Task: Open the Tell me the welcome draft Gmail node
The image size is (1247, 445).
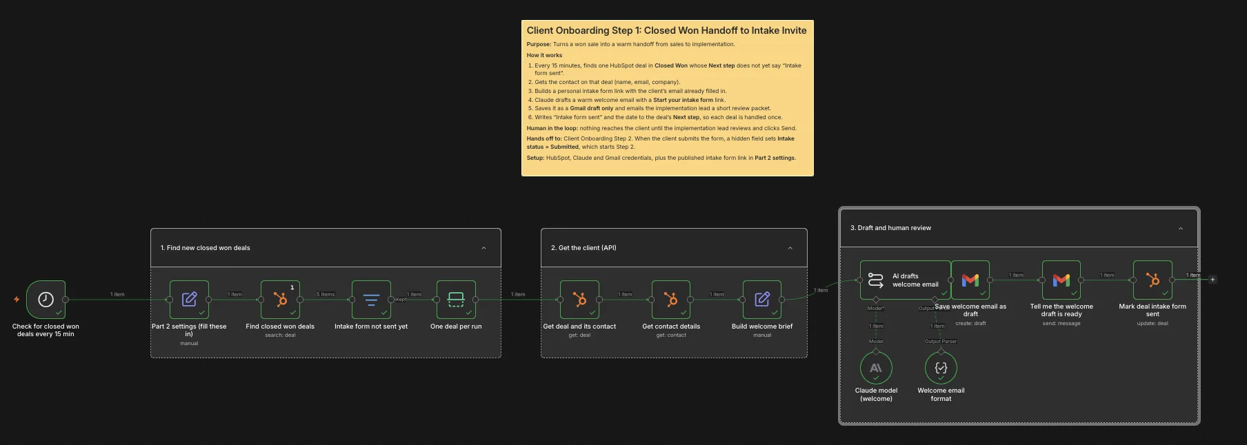Action: pos(1061,280)
